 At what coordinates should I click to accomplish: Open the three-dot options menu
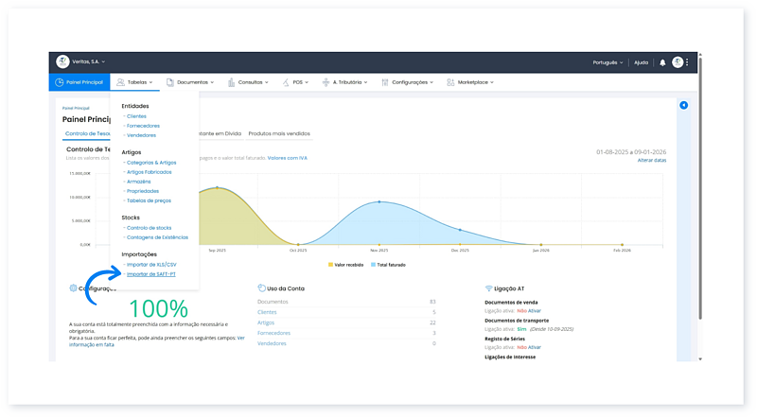[x=688, y=62]
